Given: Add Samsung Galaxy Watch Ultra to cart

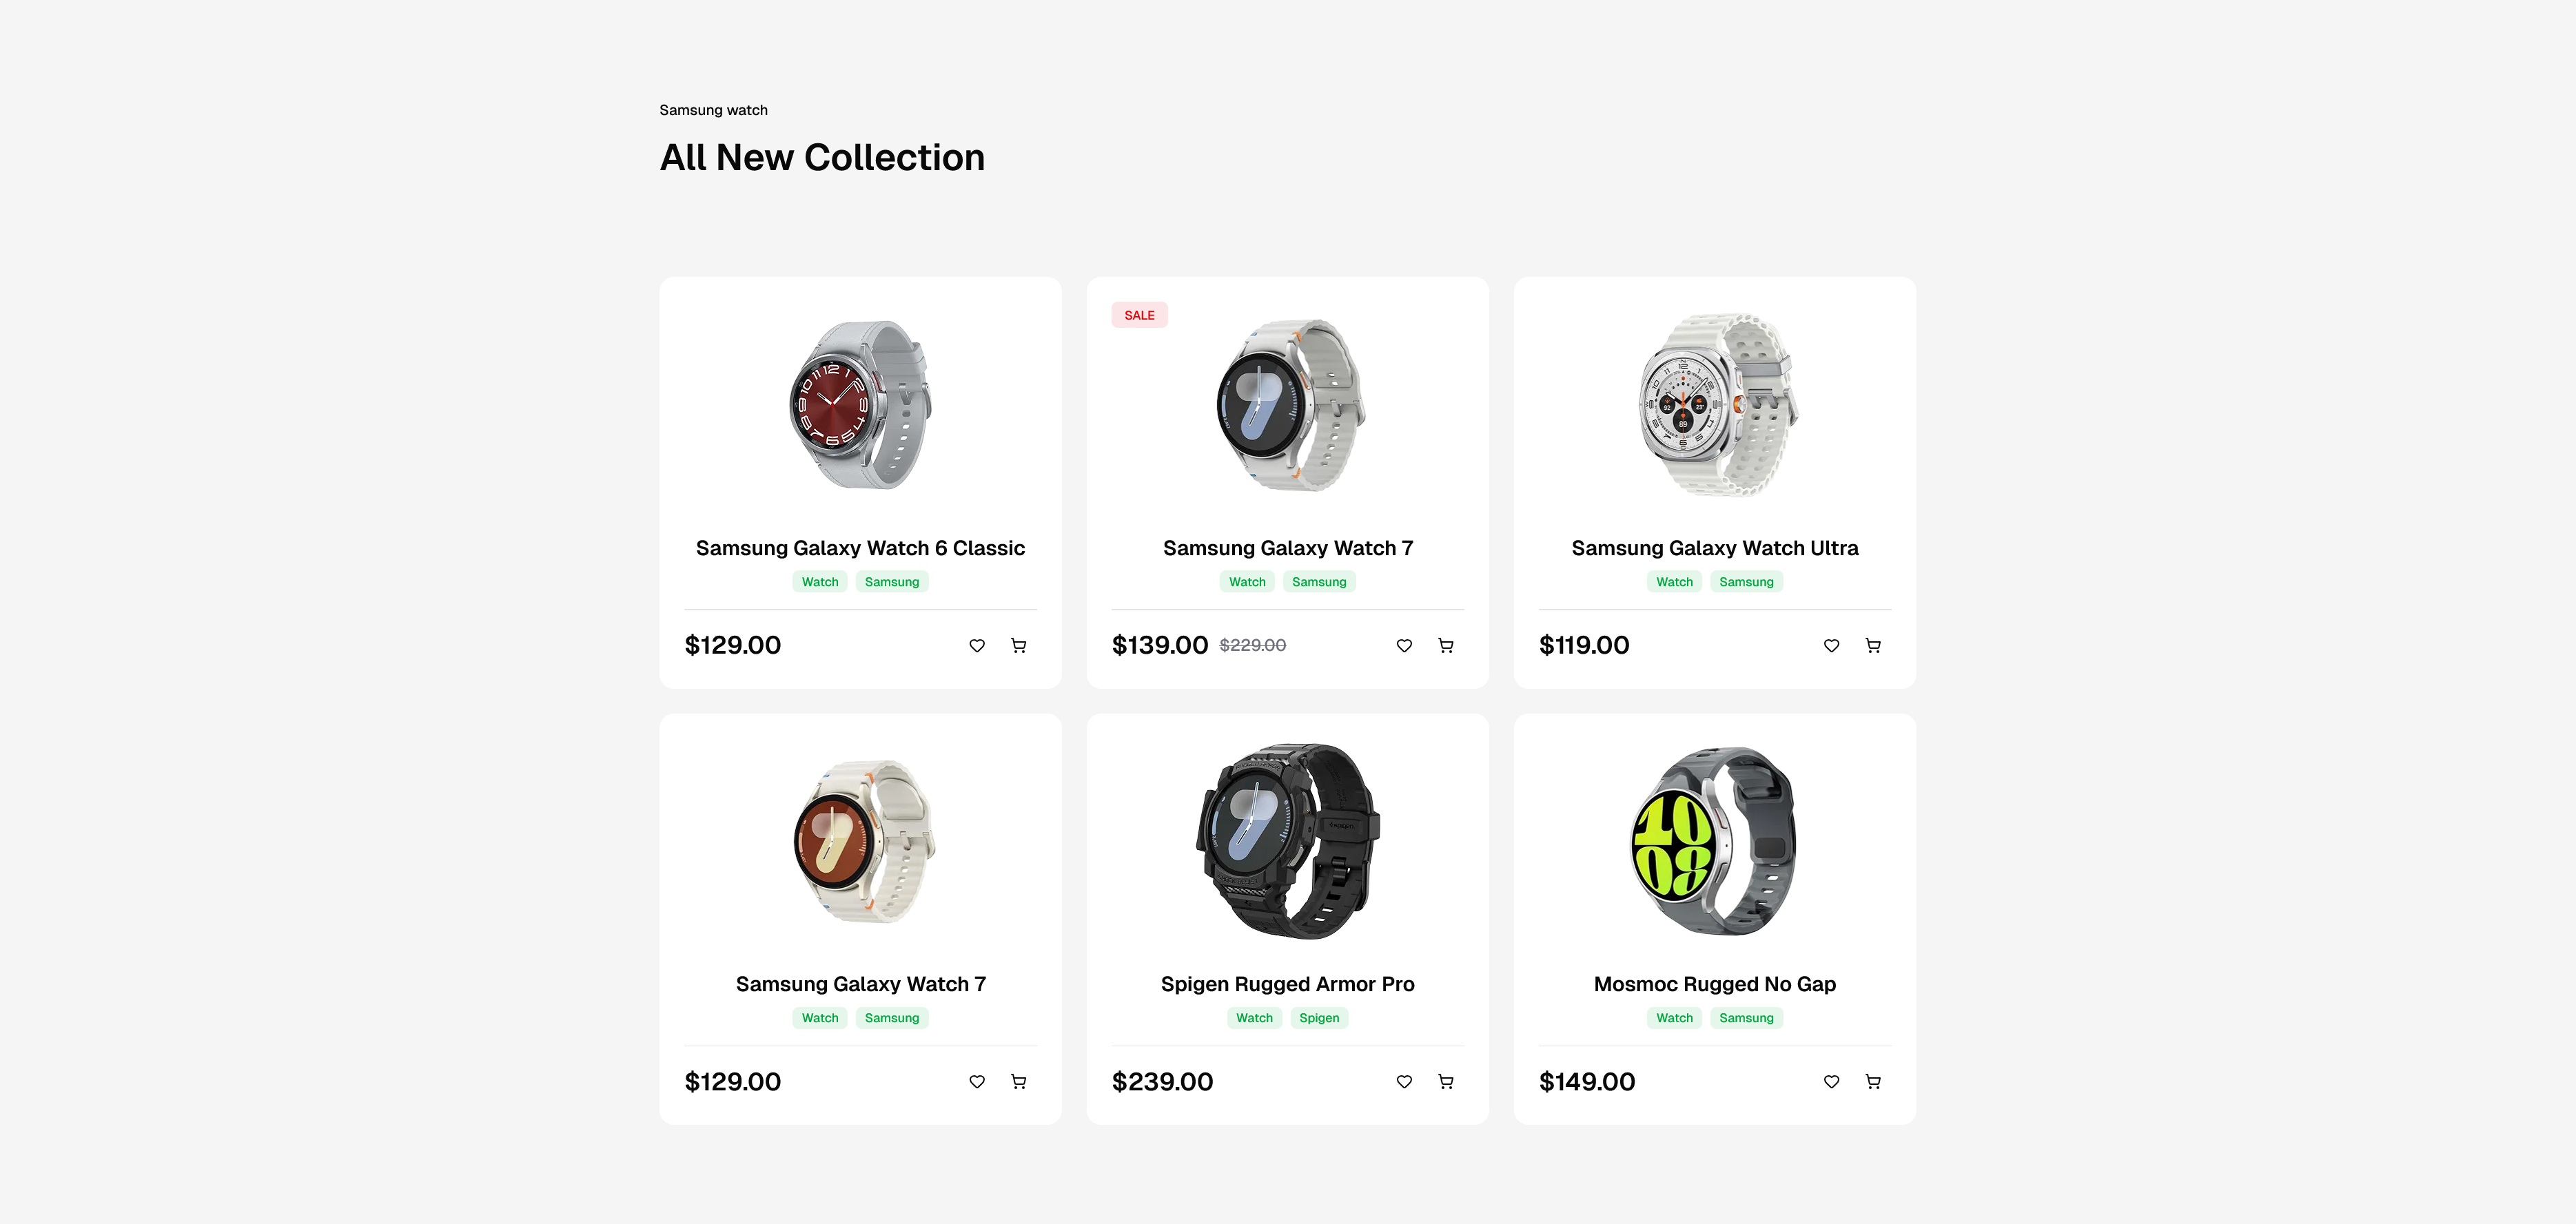Looking at the screenshot, I should [1872, 645].
